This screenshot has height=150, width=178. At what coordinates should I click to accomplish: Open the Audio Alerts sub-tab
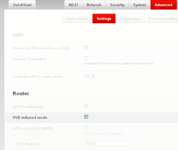[77, 18]
